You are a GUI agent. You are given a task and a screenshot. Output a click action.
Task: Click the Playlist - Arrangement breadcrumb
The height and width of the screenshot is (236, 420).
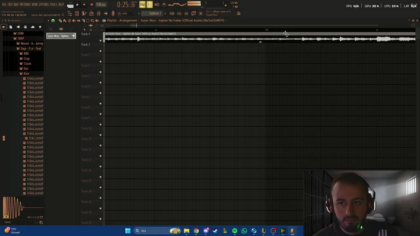pos(122,21)
